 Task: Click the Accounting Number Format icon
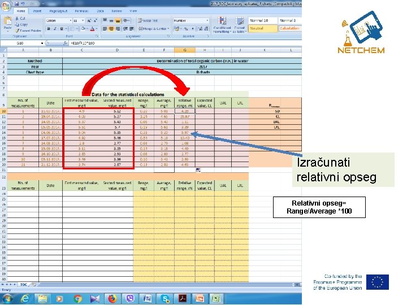tap(177, 29)
